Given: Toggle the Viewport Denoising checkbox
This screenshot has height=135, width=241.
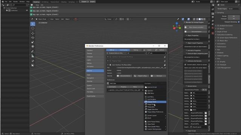Looking at the screenshot, I should tap(239, 22).
